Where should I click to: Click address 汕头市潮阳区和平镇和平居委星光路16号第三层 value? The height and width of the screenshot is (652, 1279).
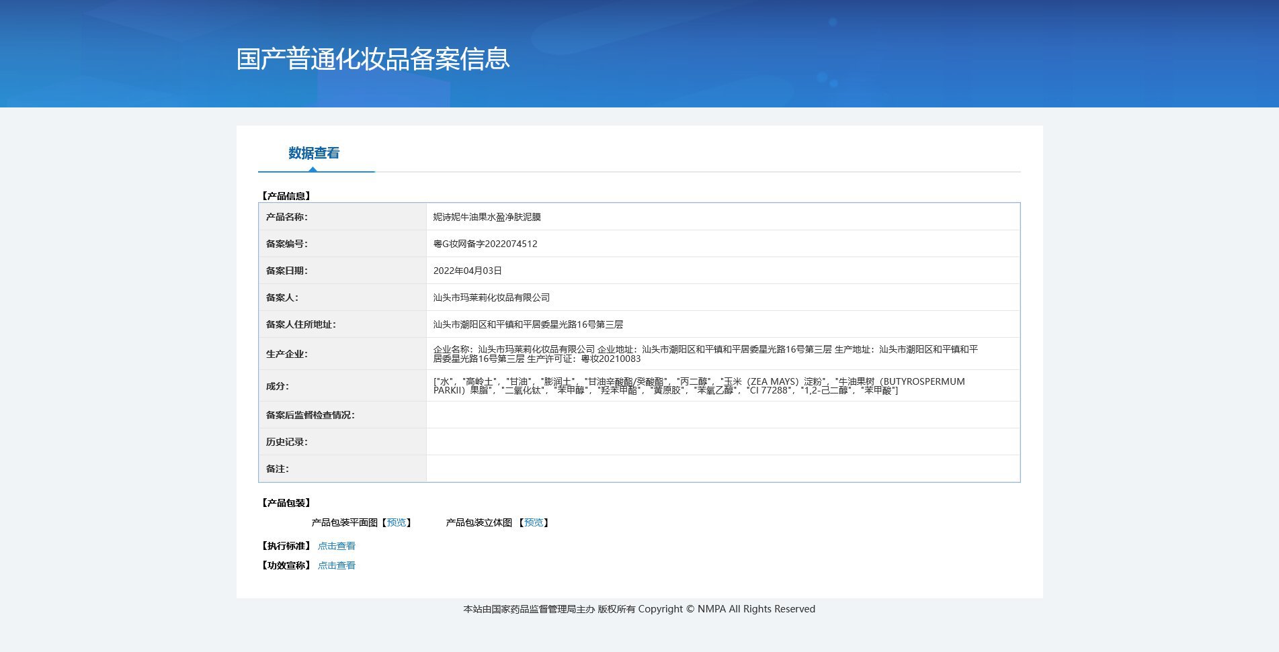click(528, 324)
